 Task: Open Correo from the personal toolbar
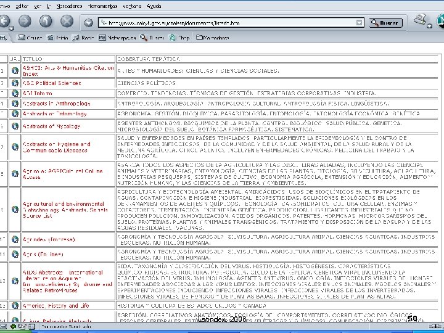click(30, 38)
